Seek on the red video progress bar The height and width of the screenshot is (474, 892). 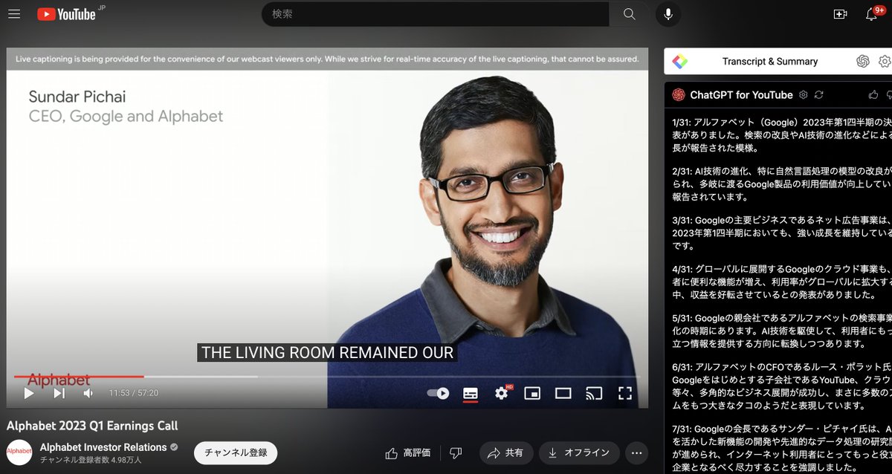click(327, 377)
